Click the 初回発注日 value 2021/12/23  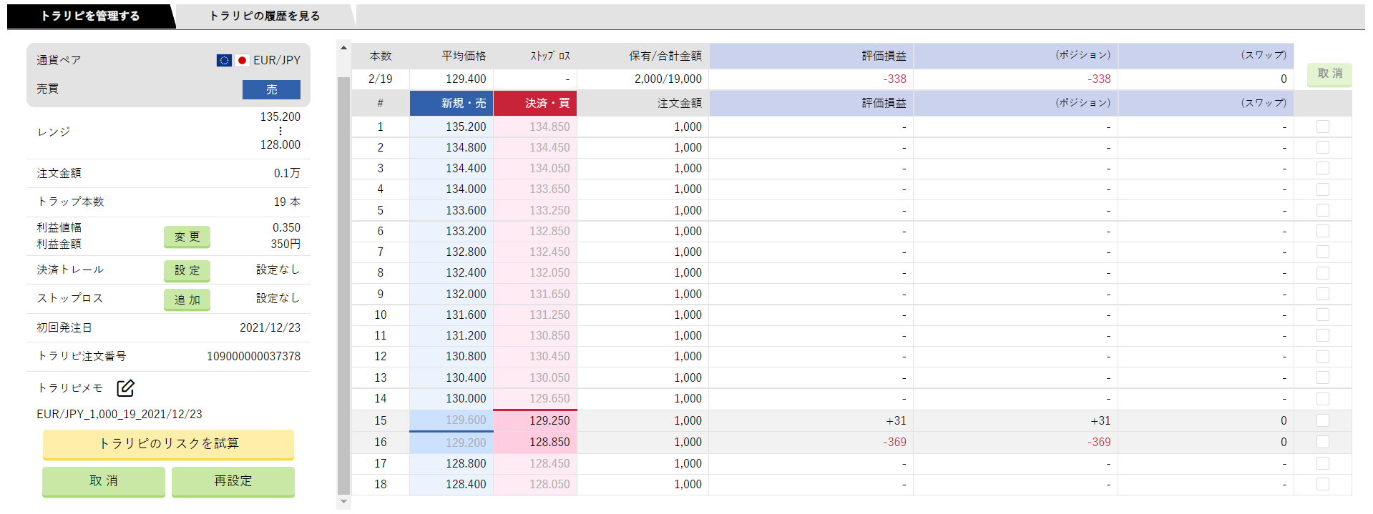point(270,327)
